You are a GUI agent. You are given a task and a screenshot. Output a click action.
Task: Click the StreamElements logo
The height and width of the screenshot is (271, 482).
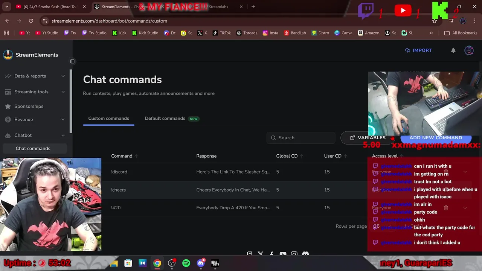click(x=31, y=55)
